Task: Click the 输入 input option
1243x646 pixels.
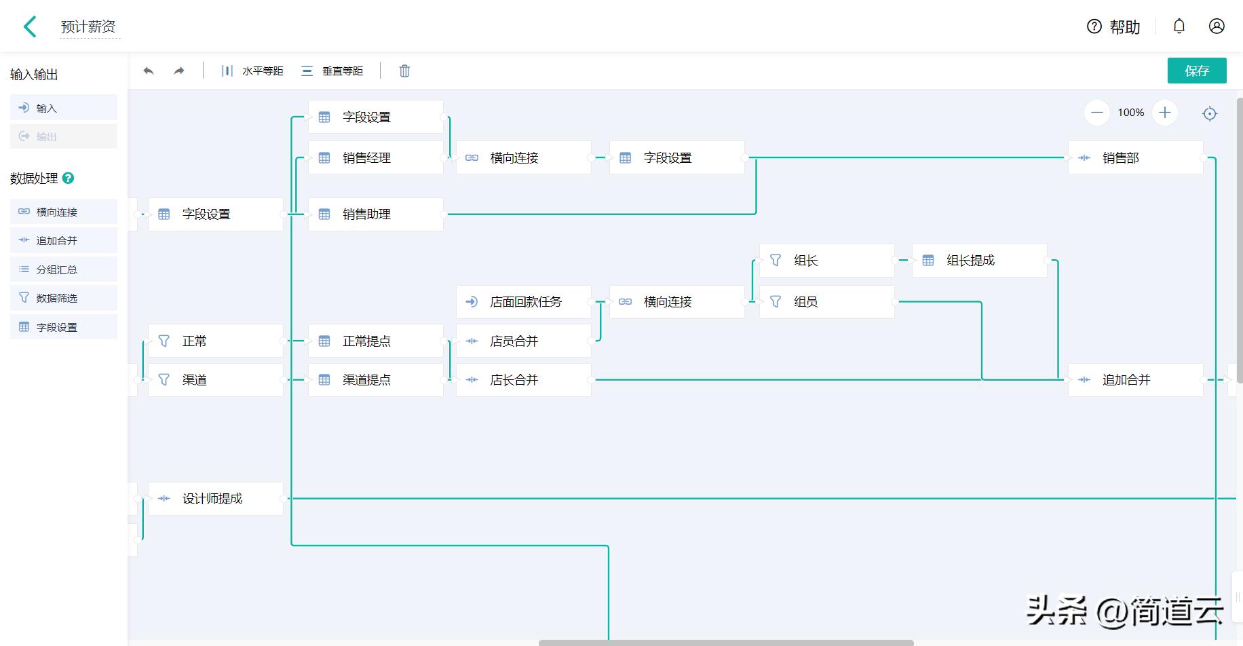Action: click(x=63, y=107)
